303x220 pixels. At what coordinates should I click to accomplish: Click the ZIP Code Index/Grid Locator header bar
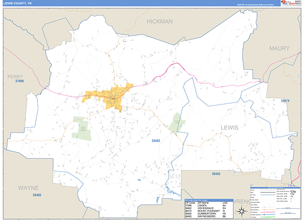[209, 200]
